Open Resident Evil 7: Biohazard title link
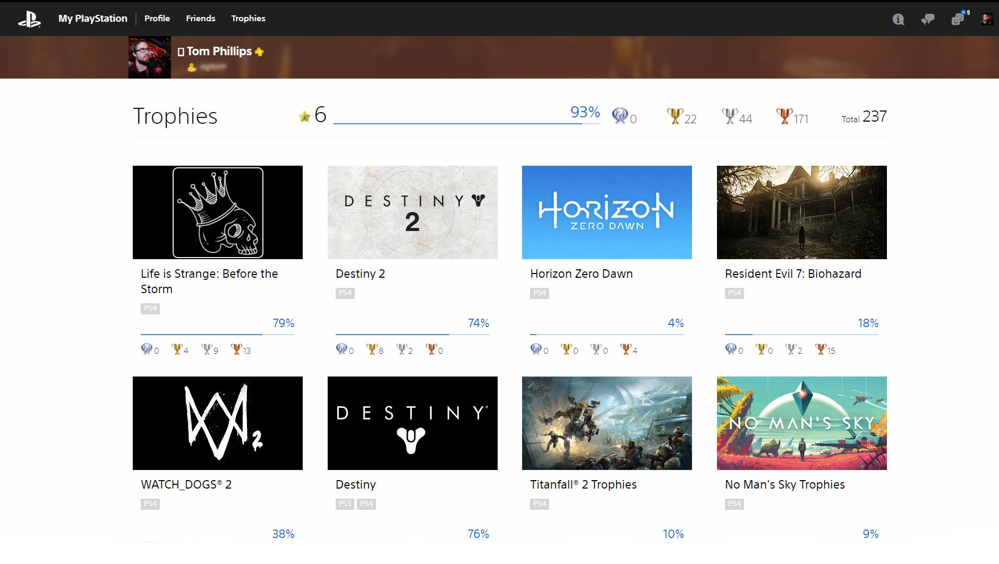This screenshot has width=999, height=564. 793,274
